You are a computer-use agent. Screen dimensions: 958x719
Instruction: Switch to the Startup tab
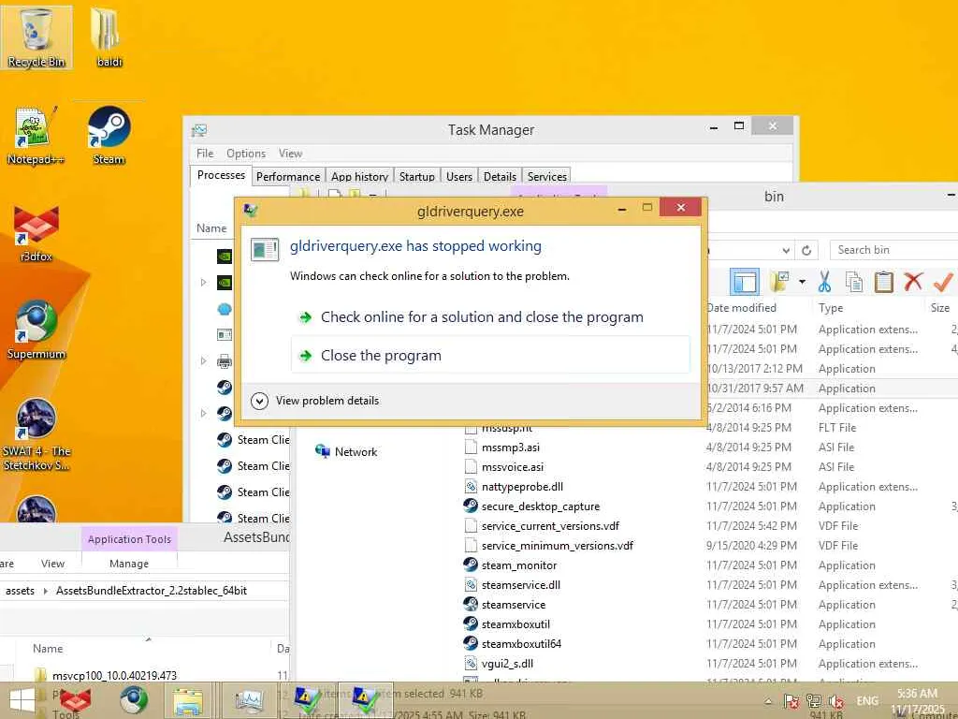click(416, 176)
